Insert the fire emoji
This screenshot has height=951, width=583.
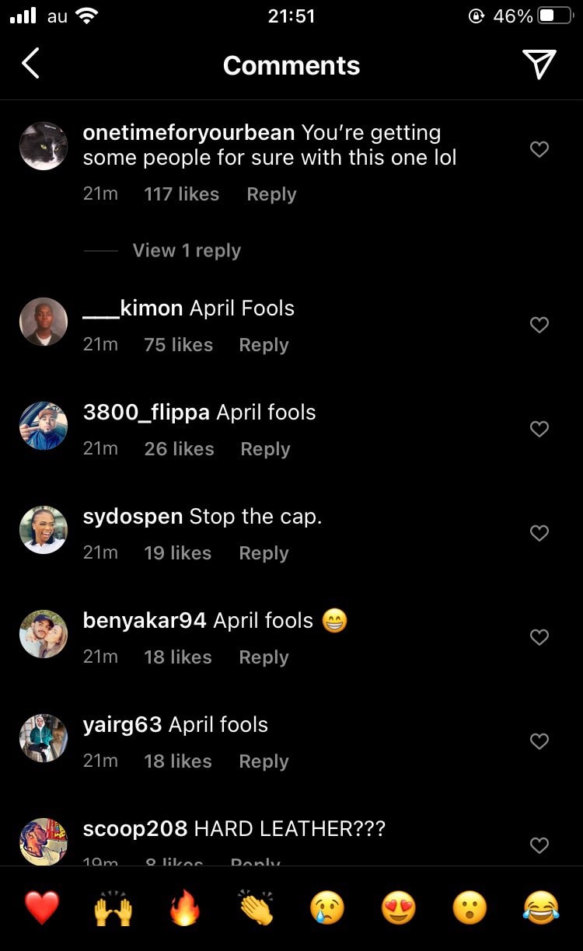[x=184, y=907]
